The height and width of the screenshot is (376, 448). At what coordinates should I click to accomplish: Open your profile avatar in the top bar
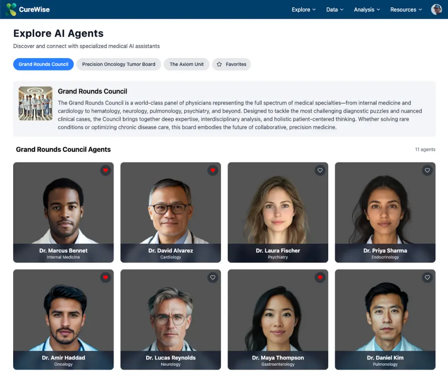point(436,9)
